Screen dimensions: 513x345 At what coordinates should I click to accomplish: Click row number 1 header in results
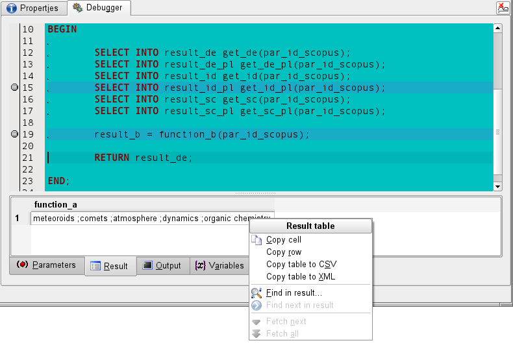coord(18,219)
